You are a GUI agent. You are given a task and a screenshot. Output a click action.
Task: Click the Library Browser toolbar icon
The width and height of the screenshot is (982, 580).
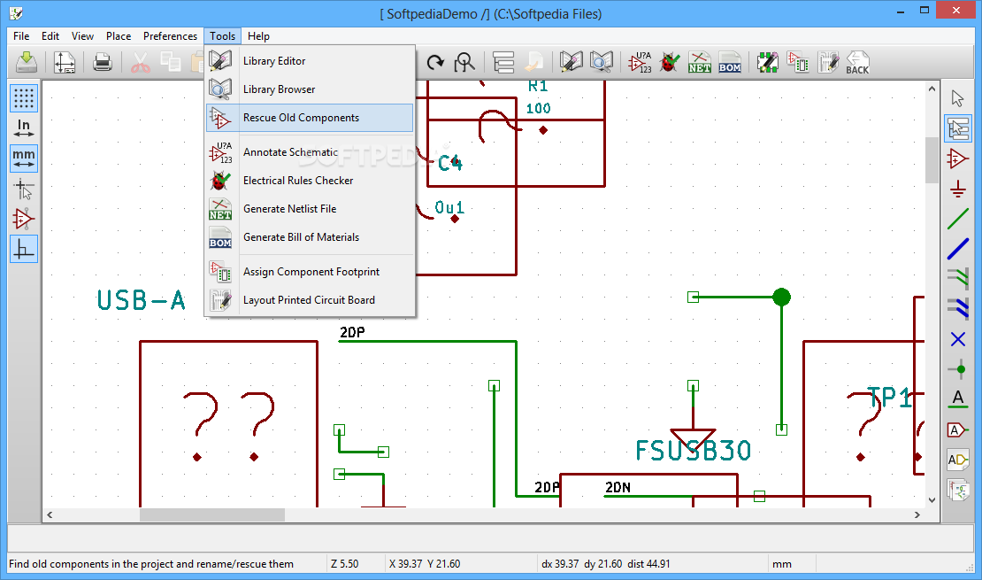coord(601,62)
